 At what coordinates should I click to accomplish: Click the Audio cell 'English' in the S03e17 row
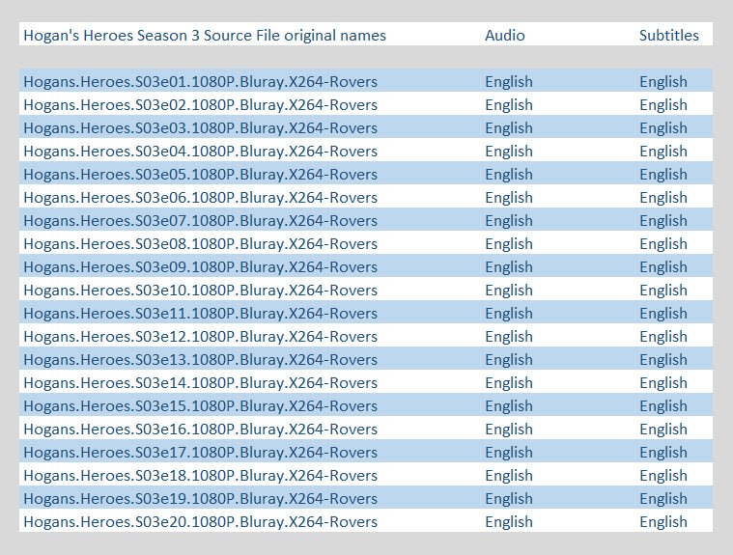[x=509, y=453]
